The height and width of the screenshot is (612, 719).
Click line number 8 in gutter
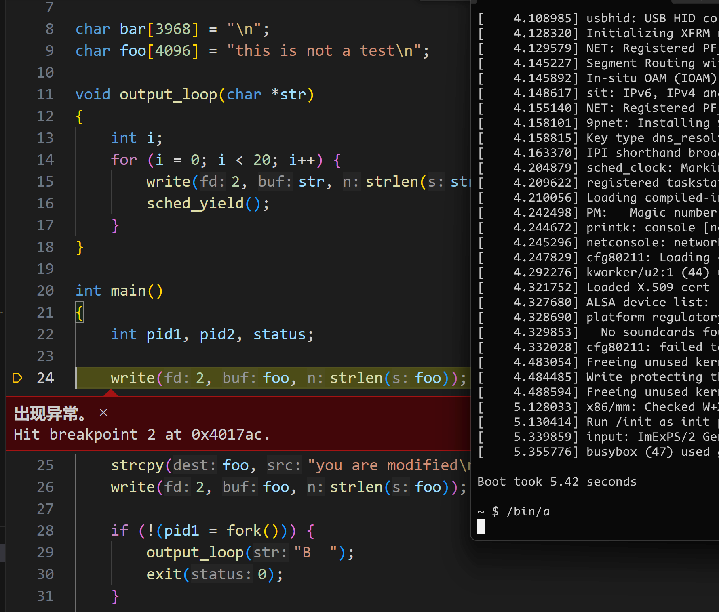click(x=49, y=29)
